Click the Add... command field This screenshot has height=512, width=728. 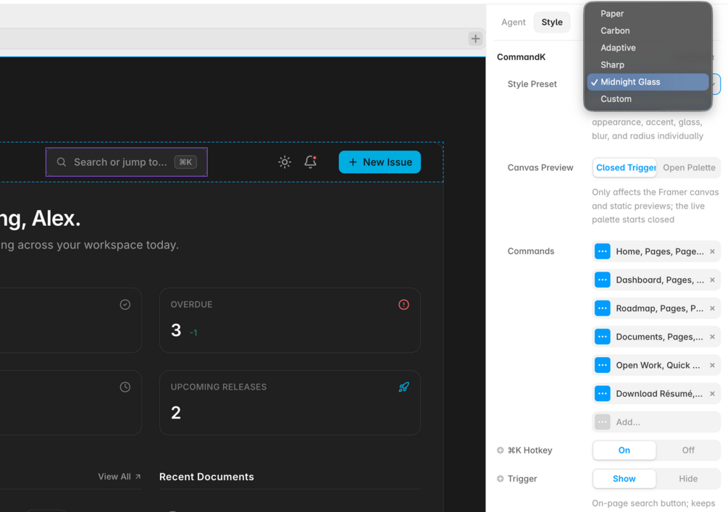(x=656, y=422)
